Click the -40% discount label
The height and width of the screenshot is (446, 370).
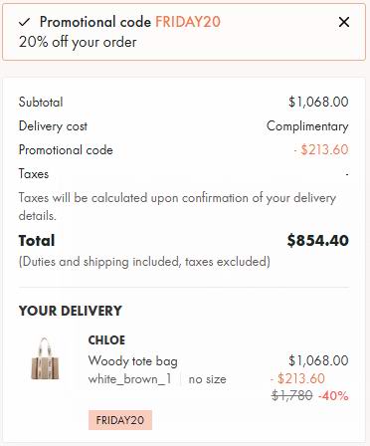click(x=333, y=395)
